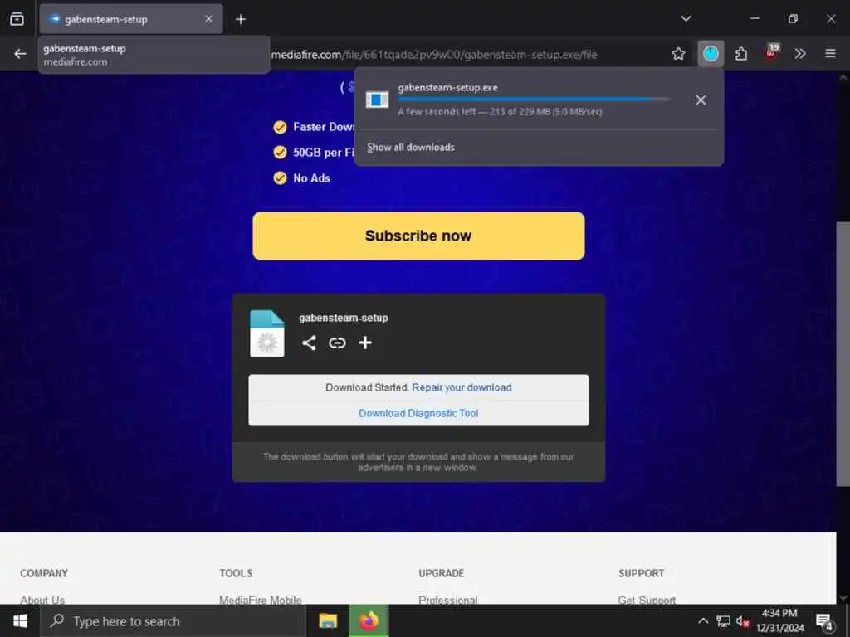Viewport: 850px width, 637px height.
Task: Click the Type here to search box
Action: point(173,621)
